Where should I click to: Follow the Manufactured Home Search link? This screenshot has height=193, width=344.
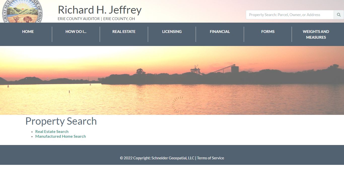click(x=60, y=136)
